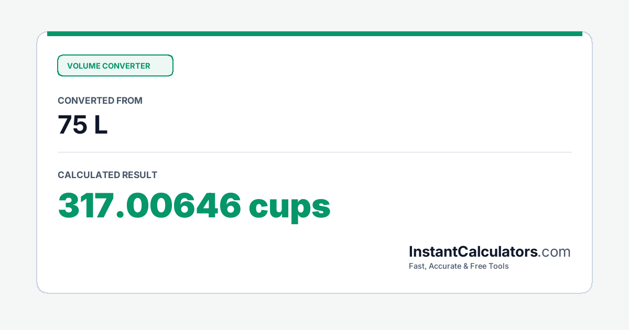Viewport: 629px width, 330px height.
Task: Click the green cups unit text
Action: coord(289,208)
